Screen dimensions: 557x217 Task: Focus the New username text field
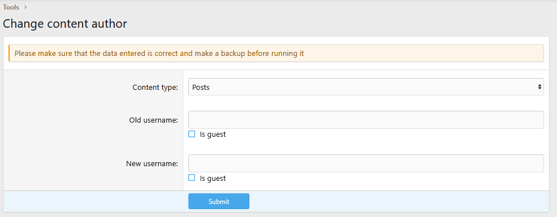click(x=366, y=163)
